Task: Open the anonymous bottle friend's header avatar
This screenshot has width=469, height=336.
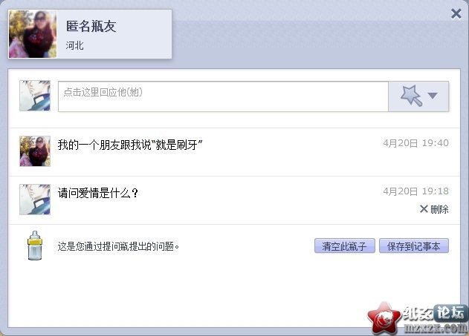Action: click(33, 34)
